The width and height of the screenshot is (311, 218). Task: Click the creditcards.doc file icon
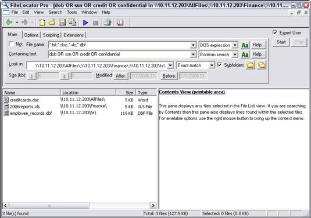click(6, 100)
